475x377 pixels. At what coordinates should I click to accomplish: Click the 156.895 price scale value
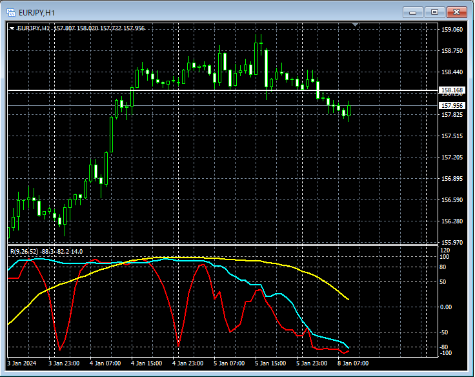[x=452, y=179]
